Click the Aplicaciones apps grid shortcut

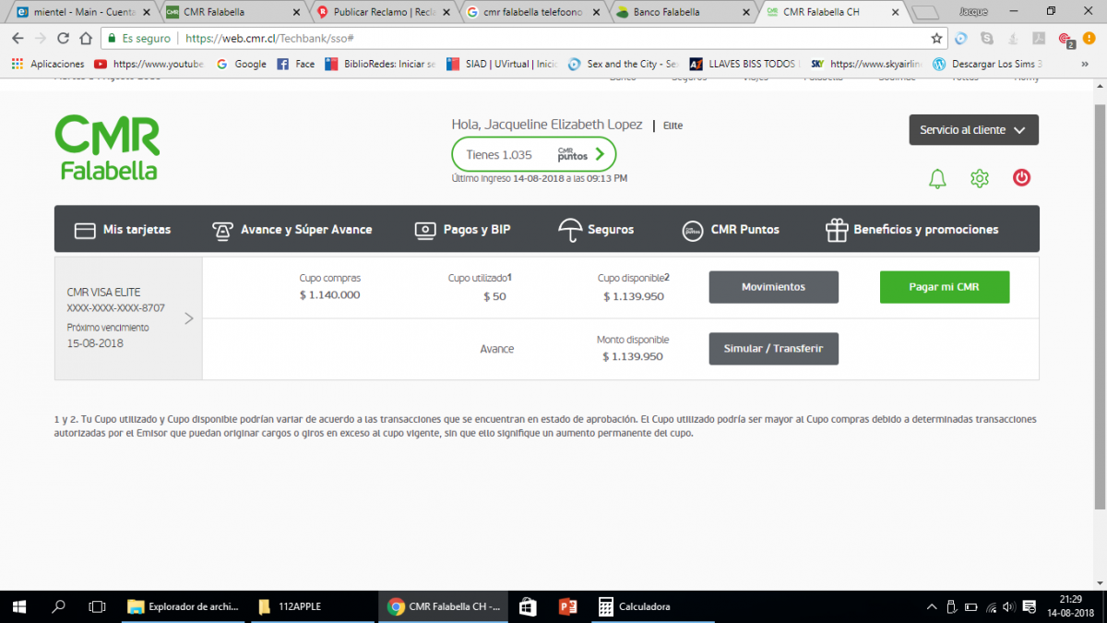click(48, 64)
